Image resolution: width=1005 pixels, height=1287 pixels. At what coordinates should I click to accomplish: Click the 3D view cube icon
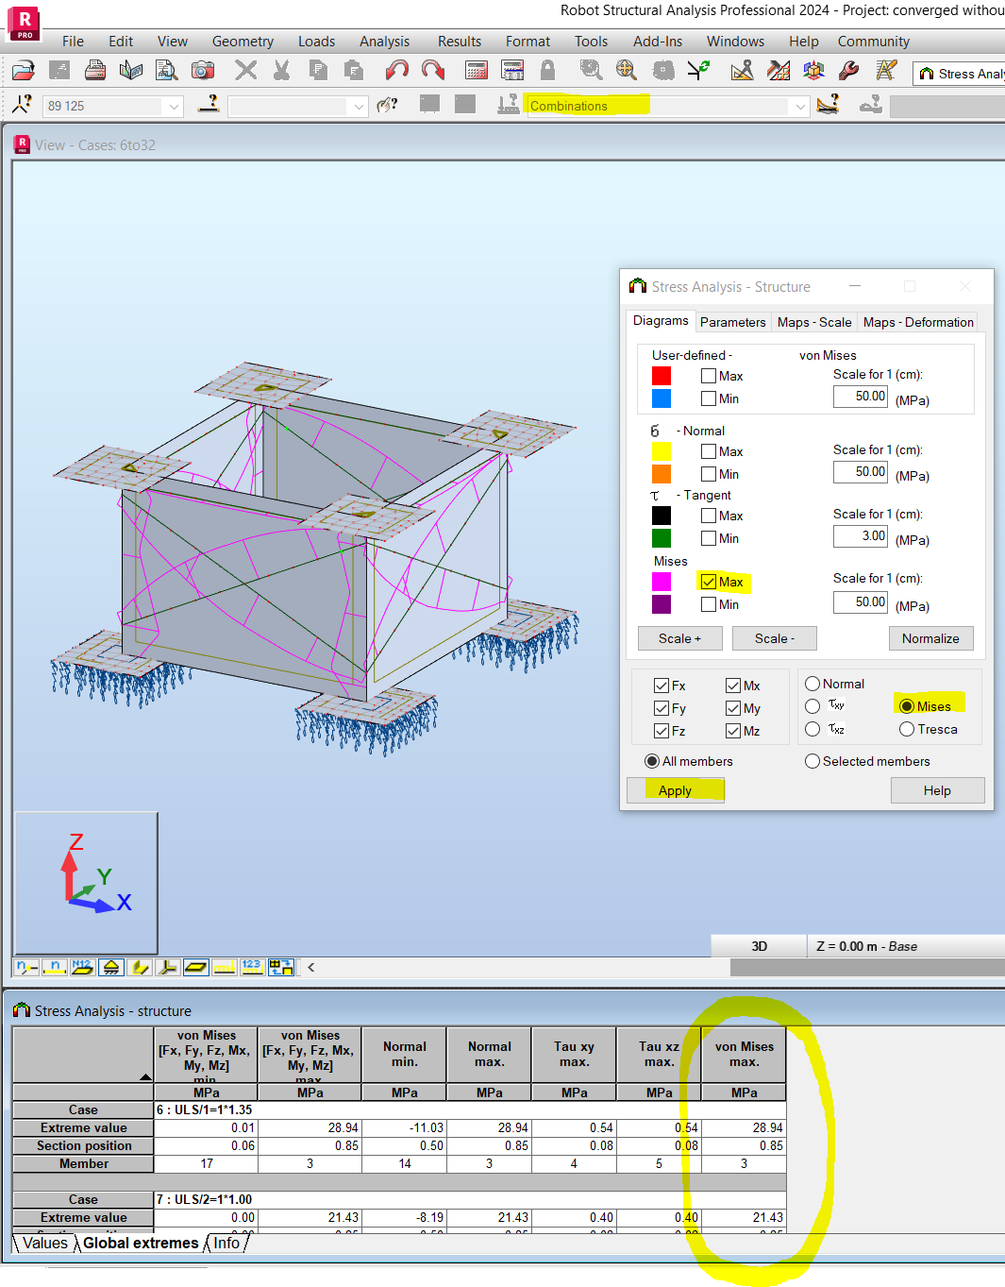pyautogui.click(x=813, y=70)
